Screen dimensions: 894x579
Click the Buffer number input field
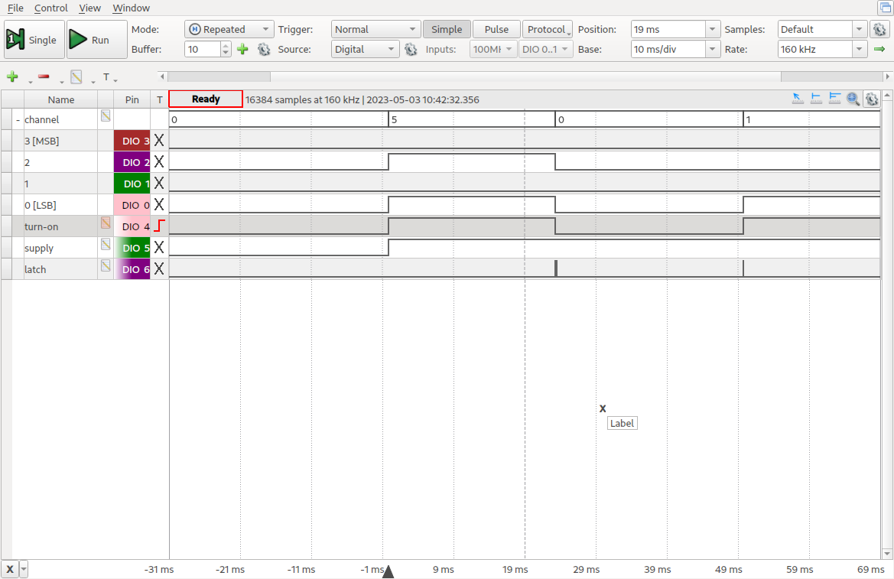click(x=202, y=50)
